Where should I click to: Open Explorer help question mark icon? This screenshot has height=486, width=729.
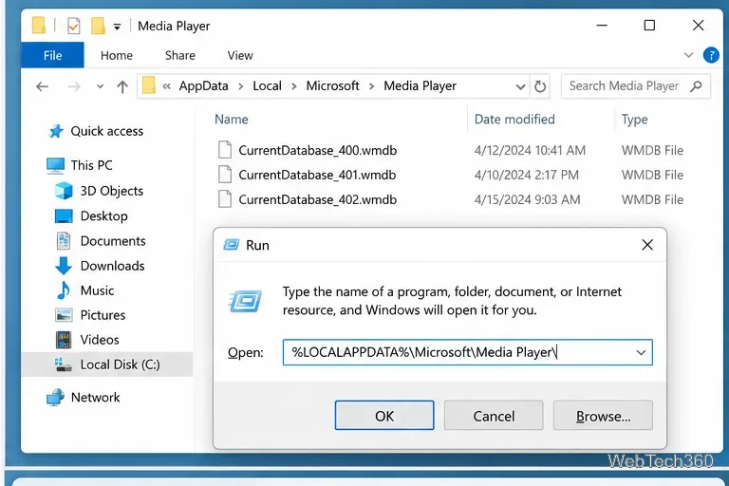(x=711, y=55)
